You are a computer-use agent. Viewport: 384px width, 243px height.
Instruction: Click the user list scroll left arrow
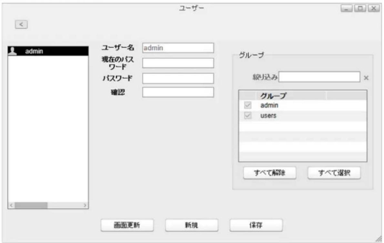click(x=11, y=205)
